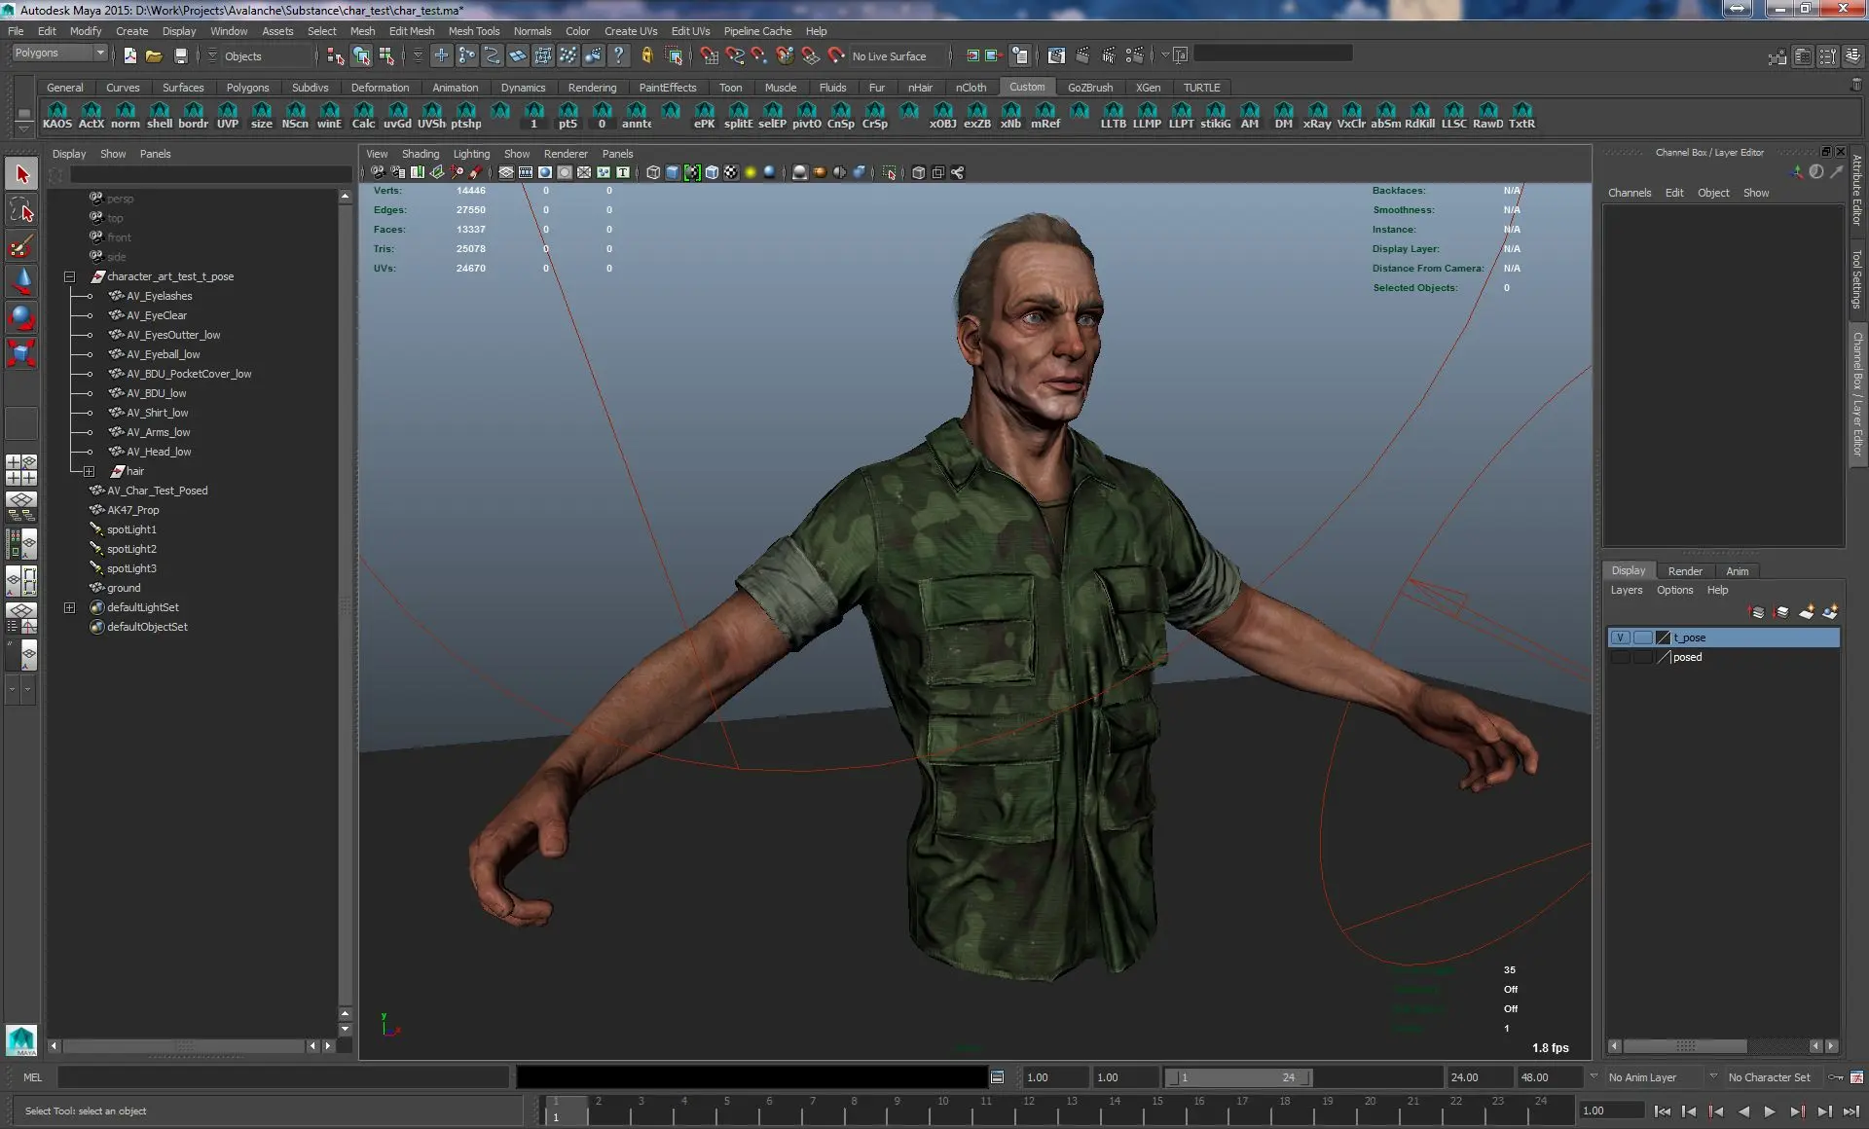Open the Mesh Tools menu
The height and width of the screenshot is (1129, 1869).
pos(473,31)
